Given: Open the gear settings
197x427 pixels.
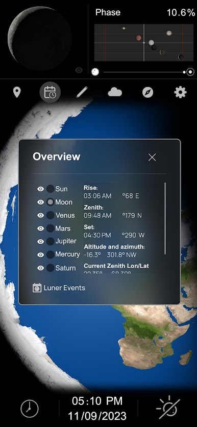Looking at the screenshot, I should click(x=180, y=93).
